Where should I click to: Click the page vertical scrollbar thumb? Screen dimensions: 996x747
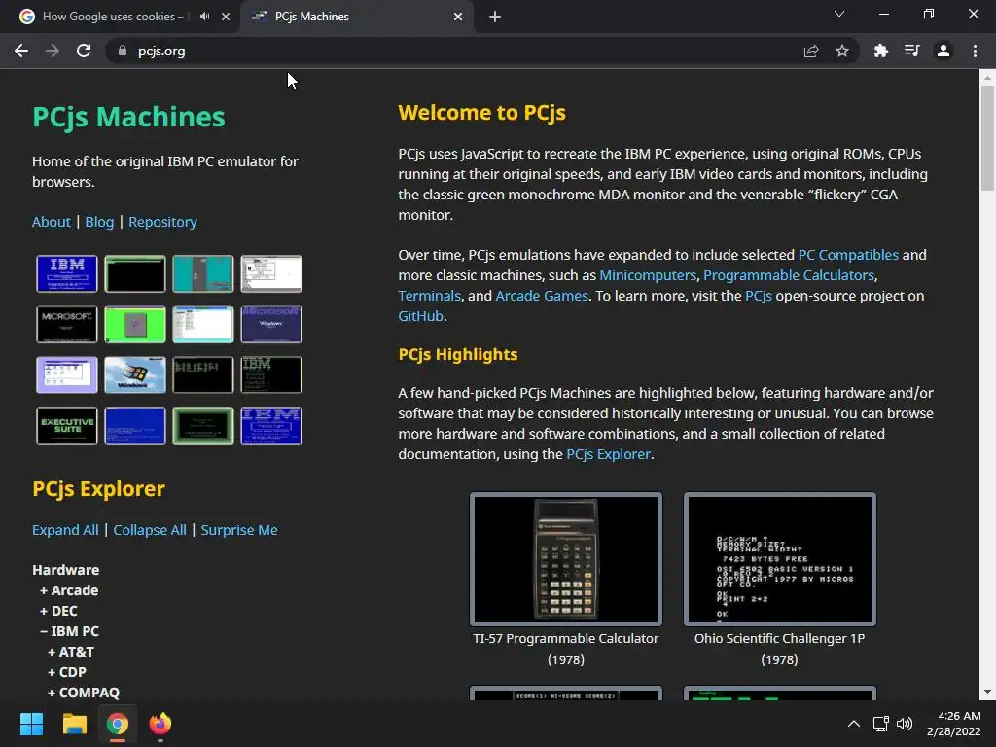click(987, 138)
